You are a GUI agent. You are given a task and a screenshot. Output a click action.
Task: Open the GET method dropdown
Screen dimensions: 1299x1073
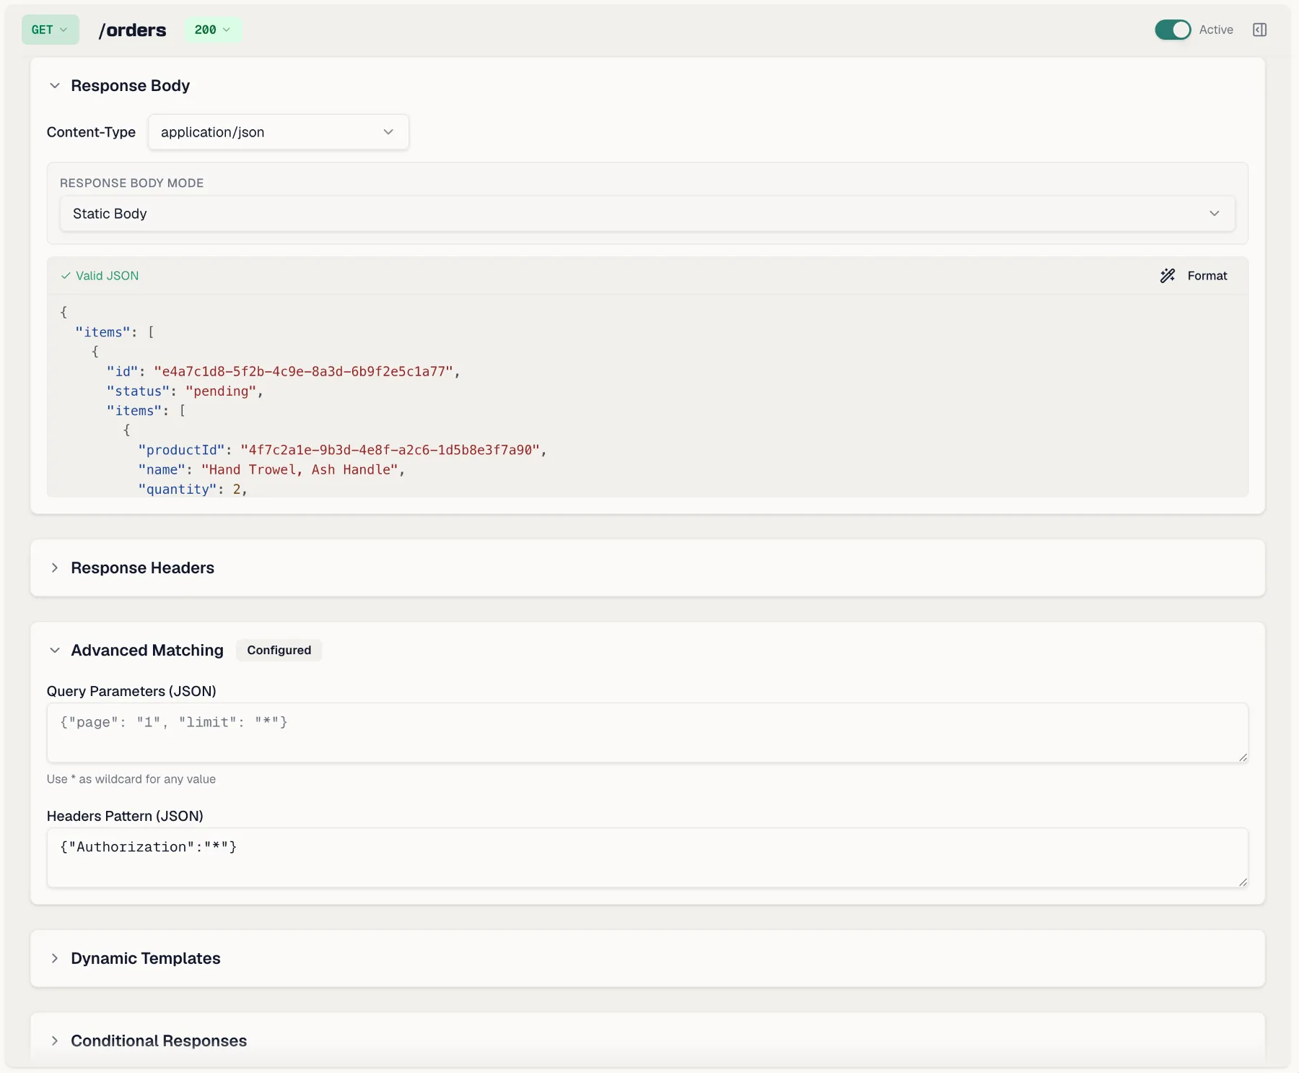tap(50, 30)
